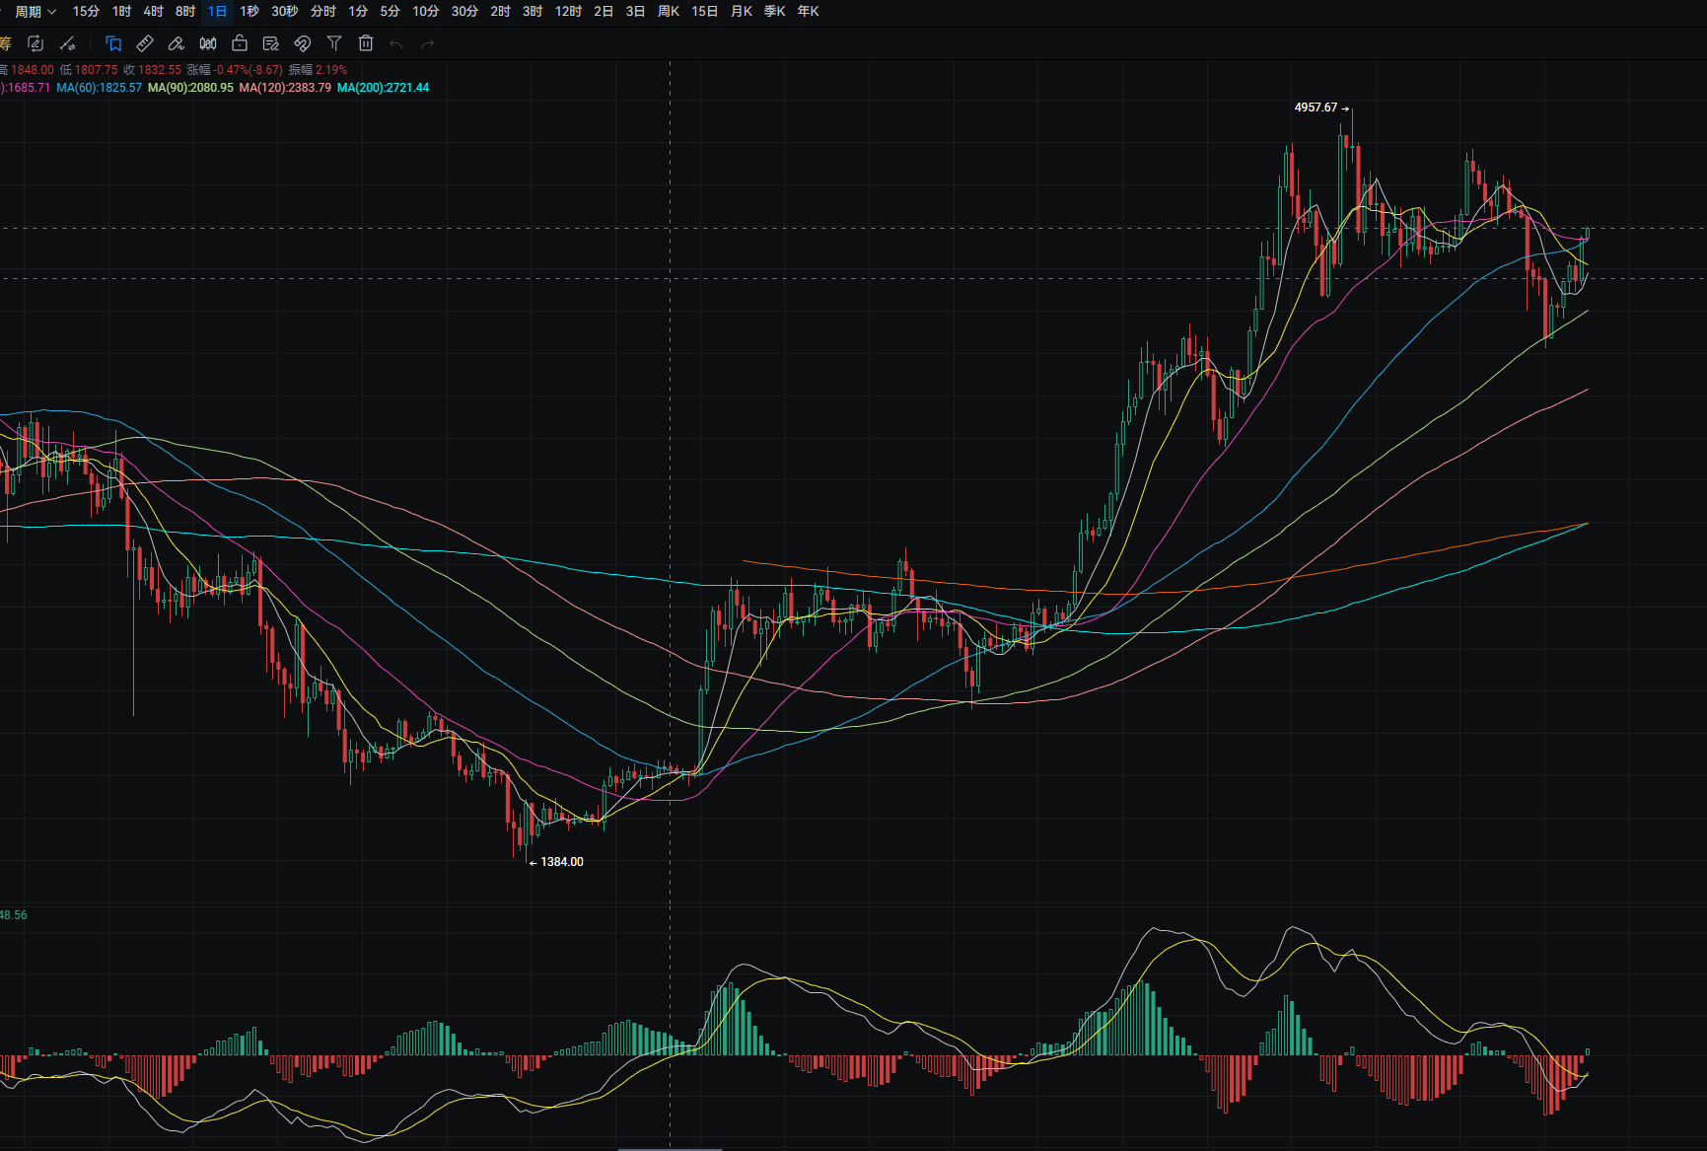Open the candlestick chart style icon
The width and height of the screenshot is (1707, 1151).
pos(208,43)
